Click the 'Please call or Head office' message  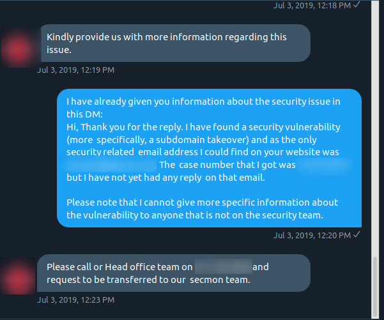(x=174, y=273)
